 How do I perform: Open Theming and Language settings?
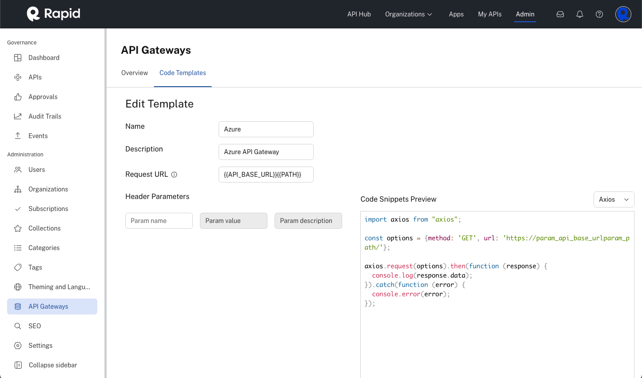tap(59, 287)
